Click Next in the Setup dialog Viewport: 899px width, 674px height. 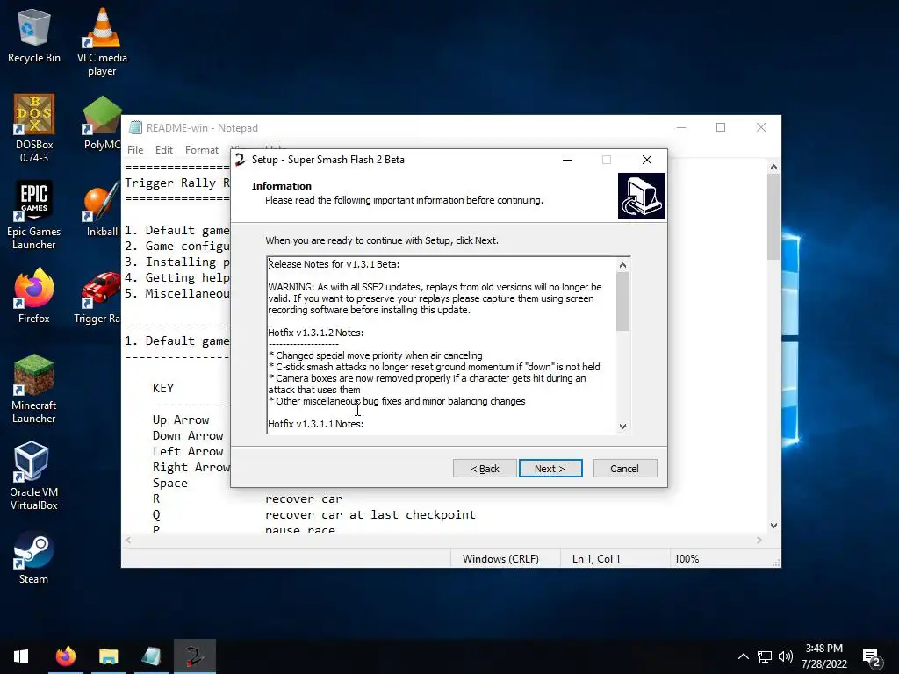[550, 469]
